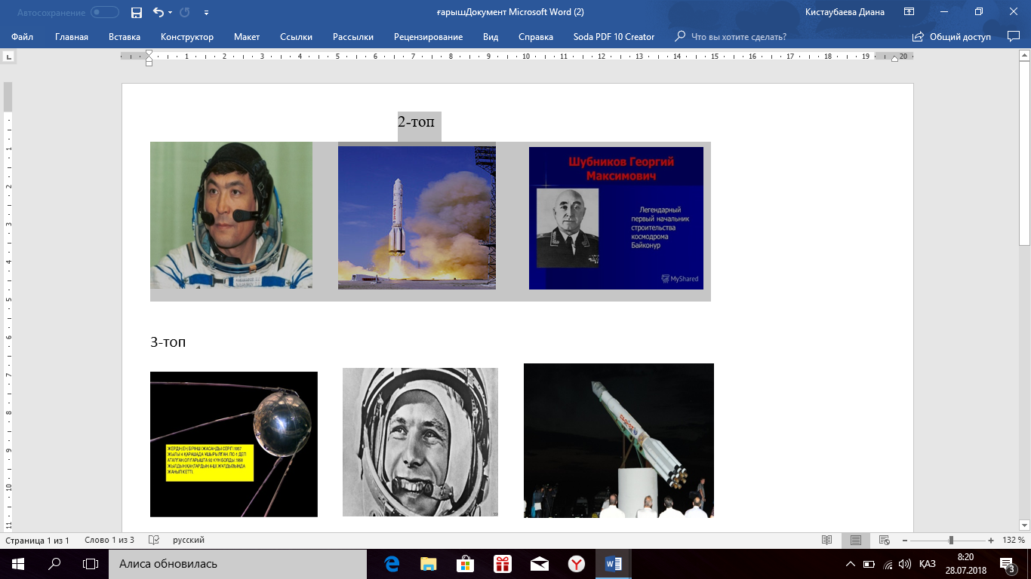Switch to Read Mode view icon
This screenshot has width=1031, height=579.
click(x=827, y=541)
